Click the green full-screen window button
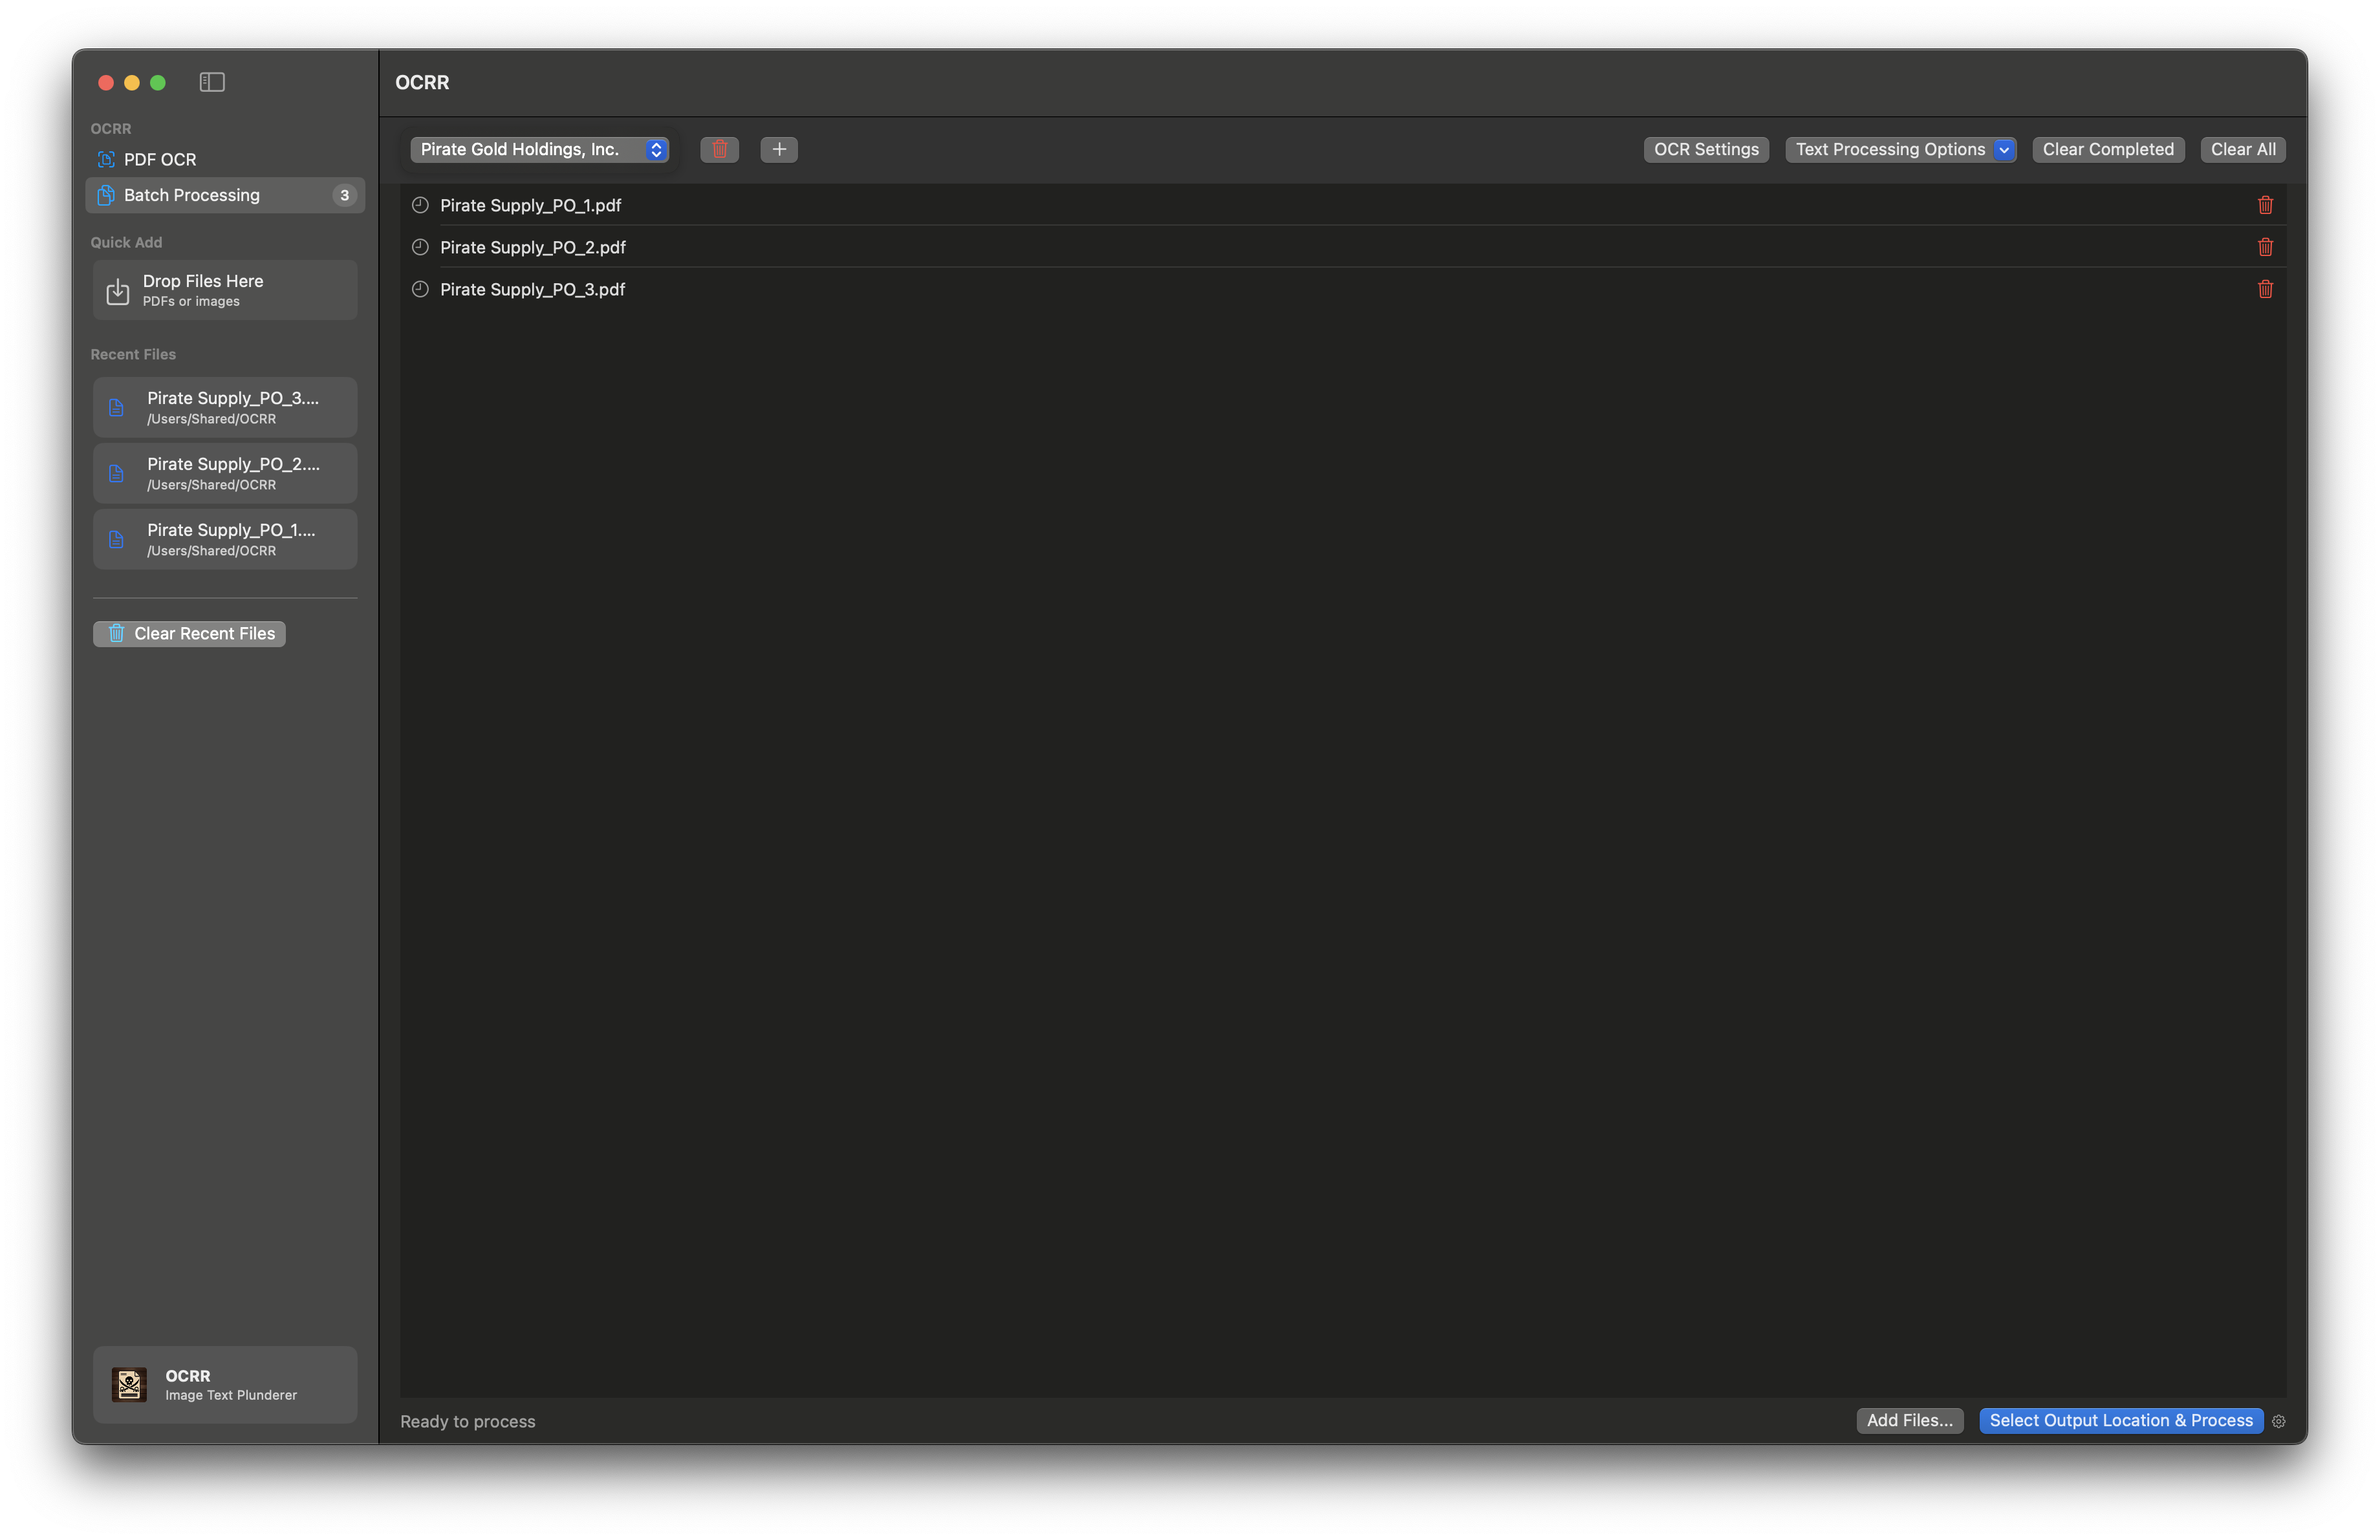The image size is (2380, 1540). (158, 82)
